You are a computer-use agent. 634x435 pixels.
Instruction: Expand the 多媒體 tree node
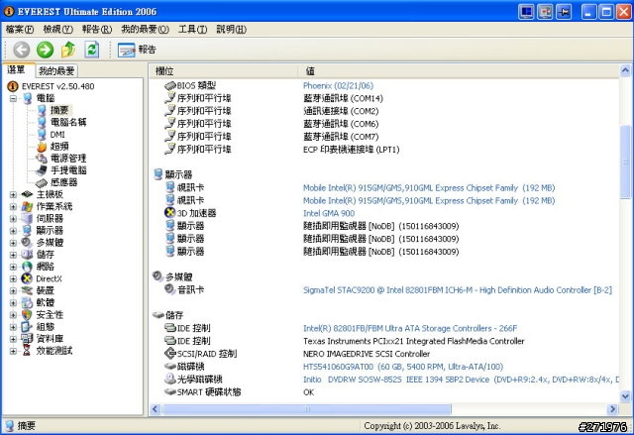click(x=13, y=243)
